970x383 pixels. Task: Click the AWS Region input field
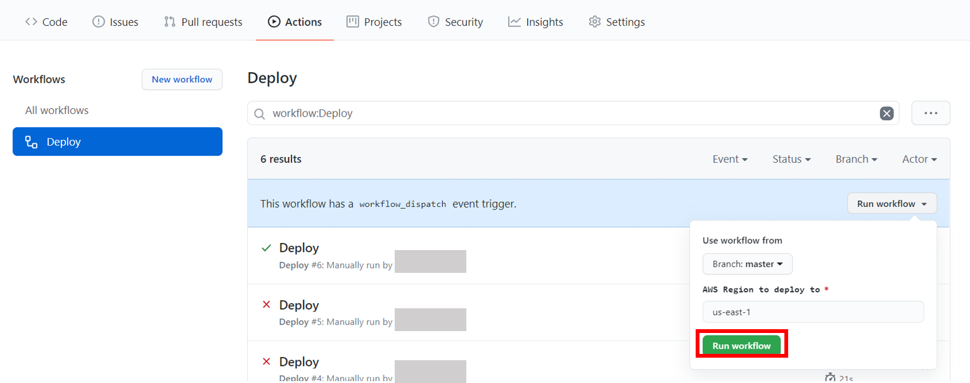pyautogui.click(x=813, y=311)
